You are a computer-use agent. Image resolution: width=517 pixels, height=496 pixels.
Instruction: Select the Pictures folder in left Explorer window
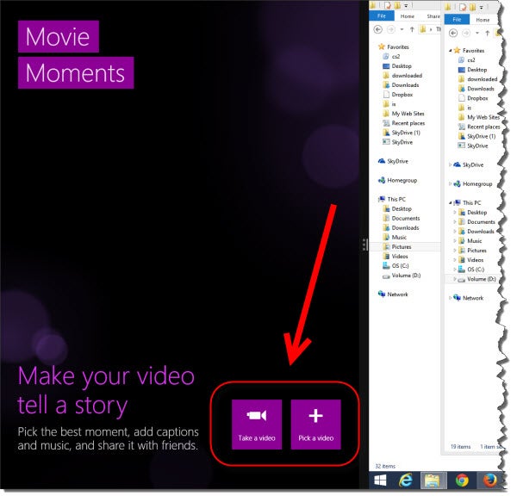click(402, 247)
